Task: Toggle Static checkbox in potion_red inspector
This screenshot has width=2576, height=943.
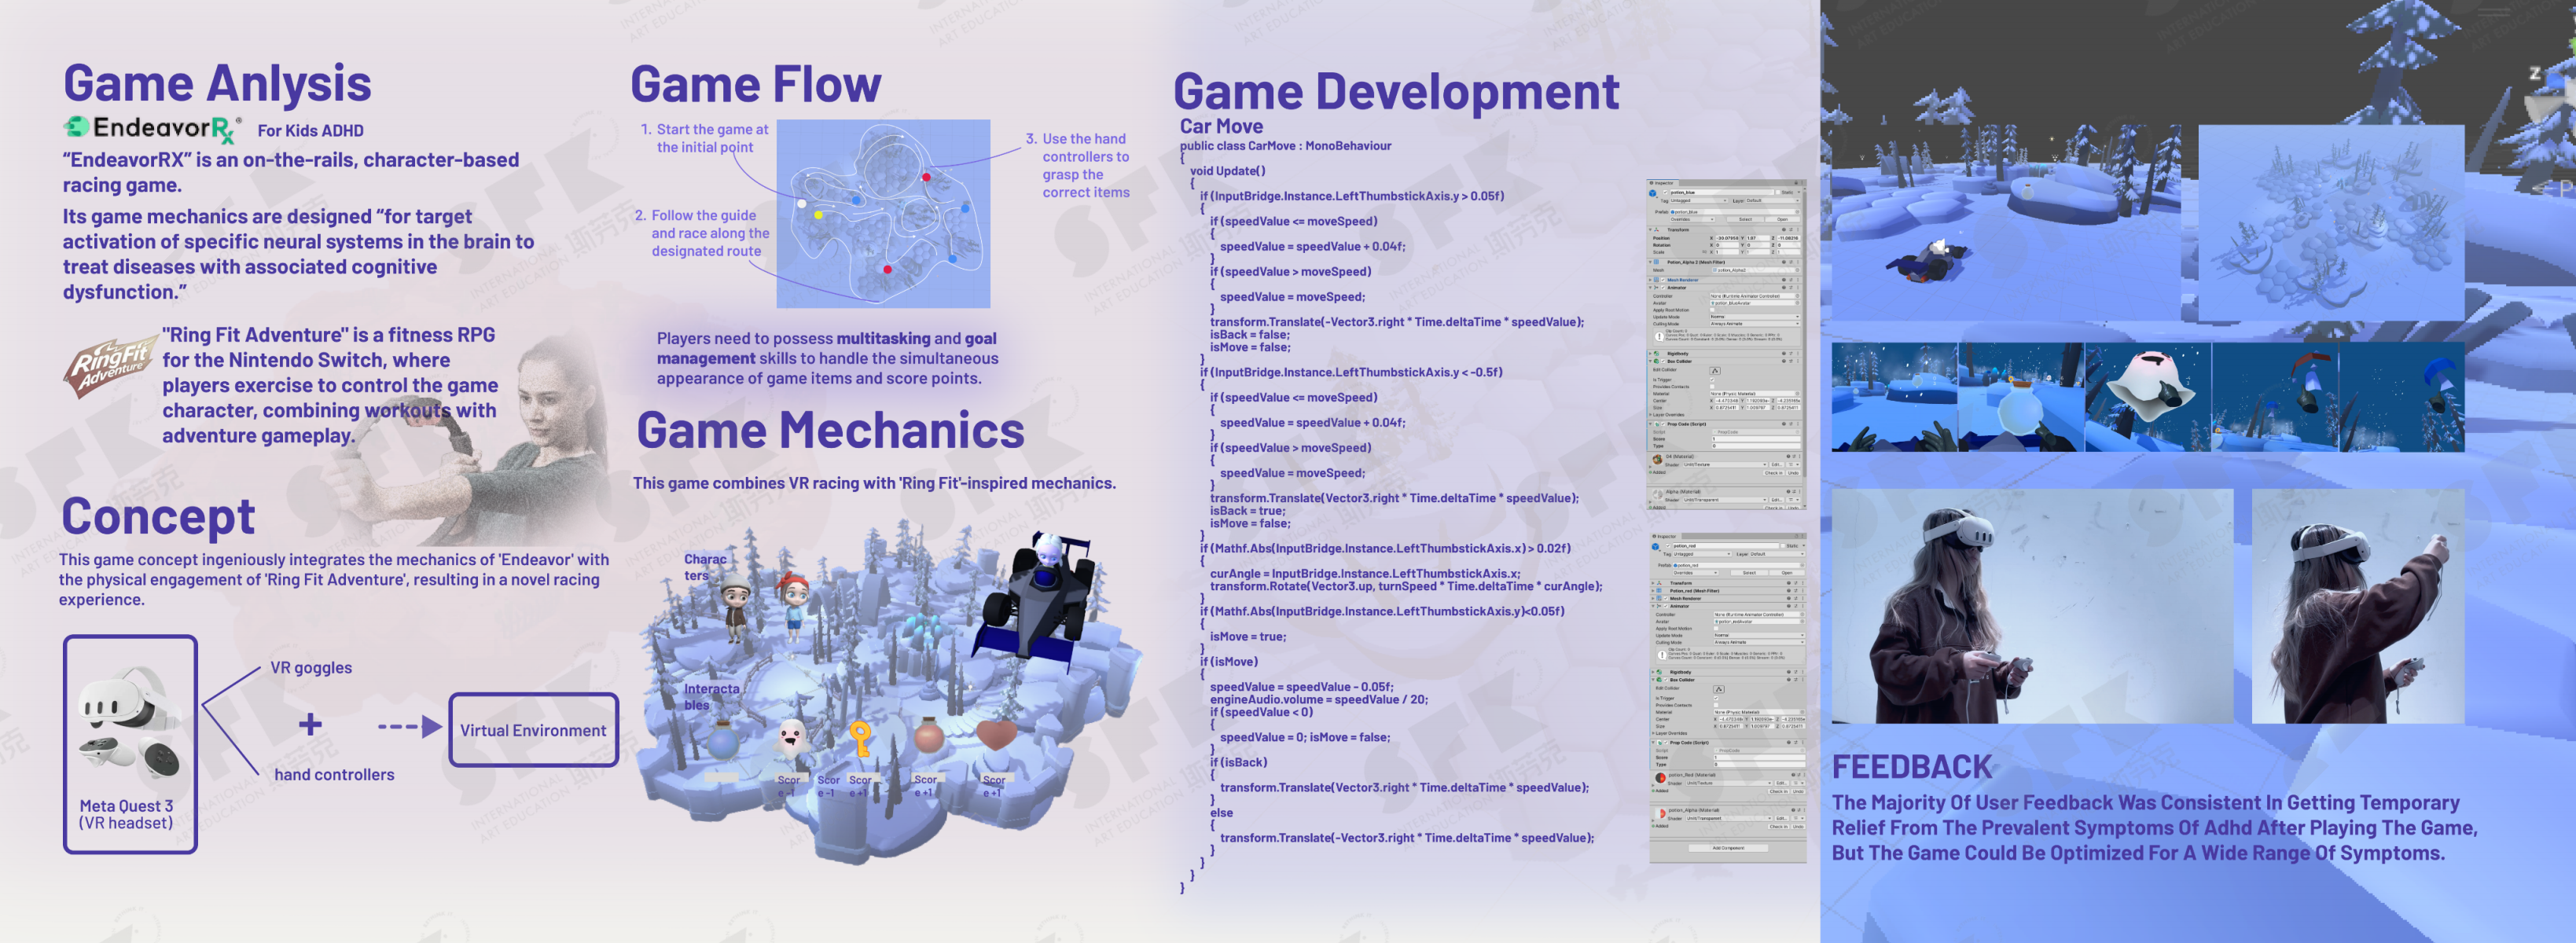Action: [1783, 546]
